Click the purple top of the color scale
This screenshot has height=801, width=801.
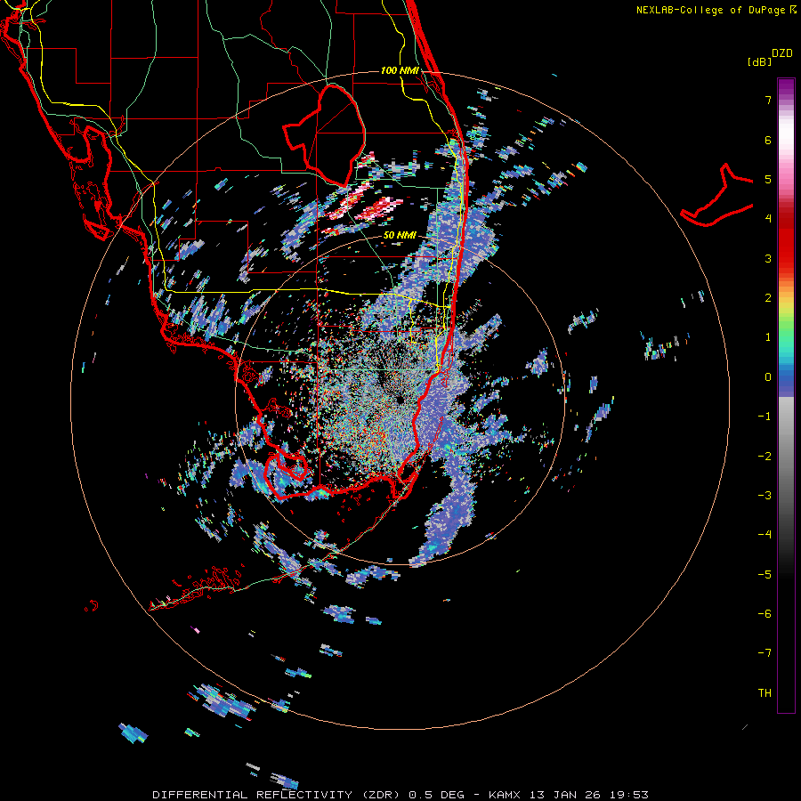[786, 88]
